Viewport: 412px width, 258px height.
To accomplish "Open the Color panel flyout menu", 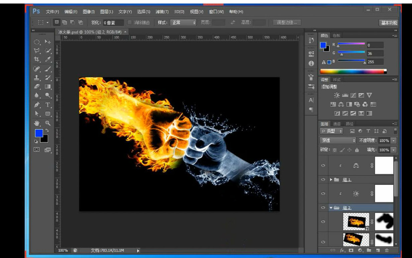I will pos(395,35).
